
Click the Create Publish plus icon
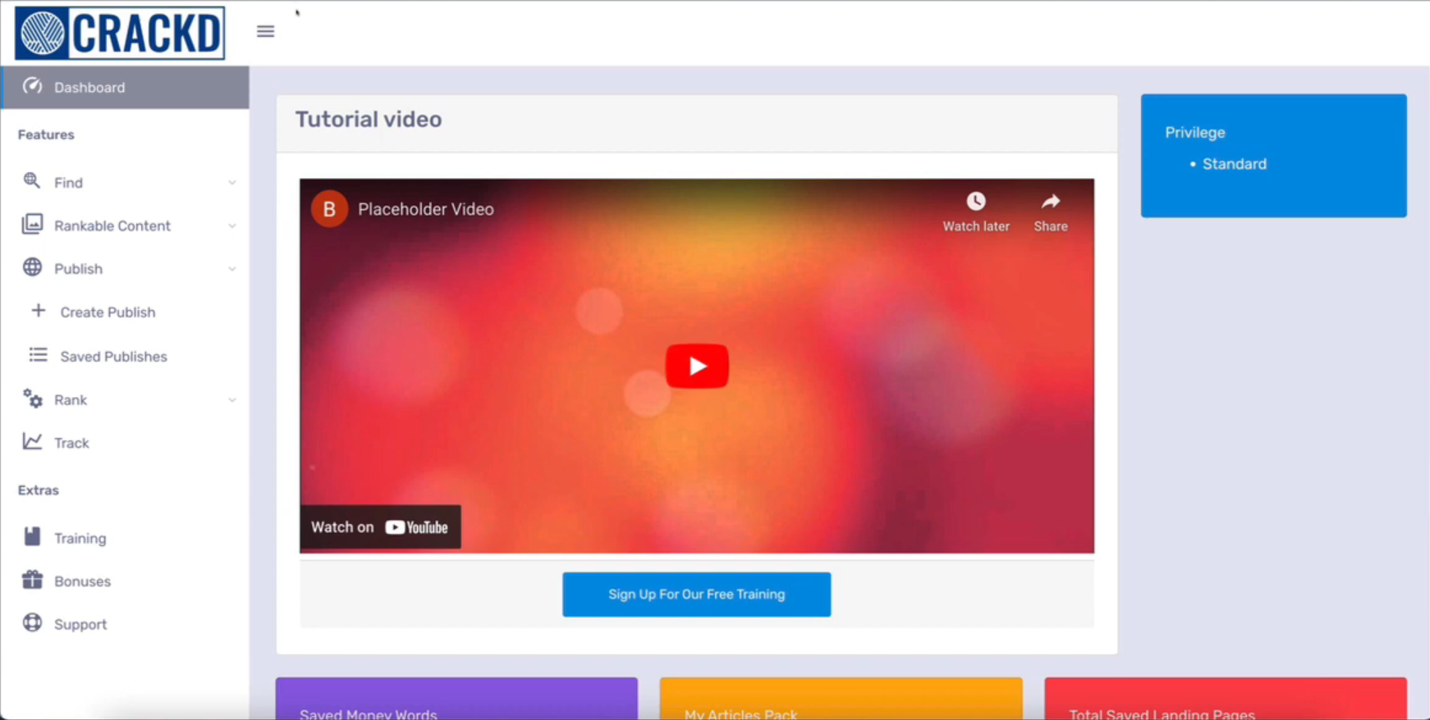coord(38,311)
